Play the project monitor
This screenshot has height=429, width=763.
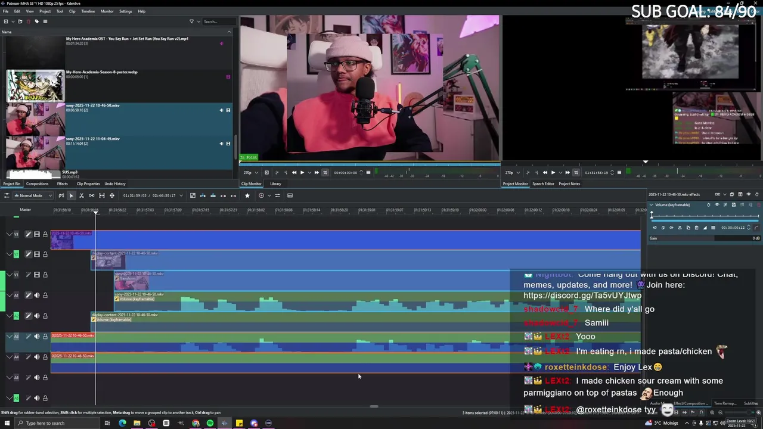coord(553,173)
